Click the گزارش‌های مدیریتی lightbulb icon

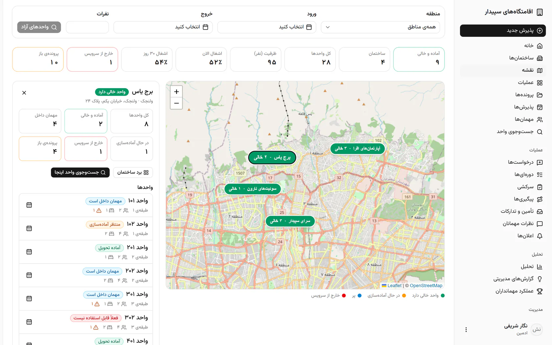pyautogui.click(x=540, y=279)
